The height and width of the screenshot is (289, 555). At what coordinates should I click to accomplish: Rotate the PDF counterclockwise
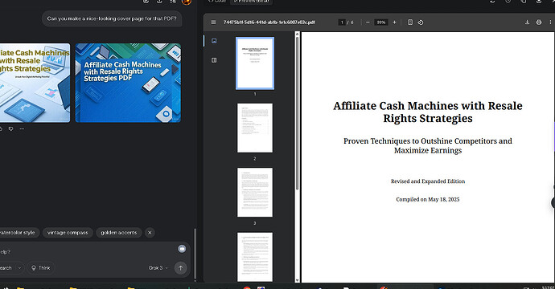coord(421,22)
